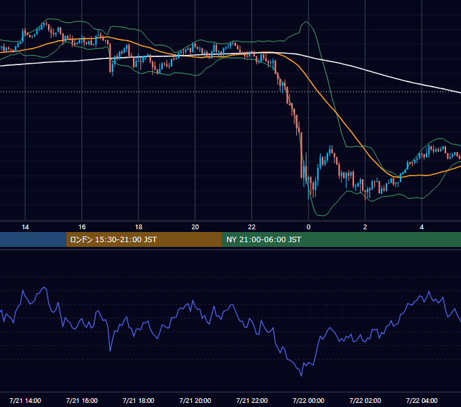Click the NY 21:00-06:00 JST session band

341,239
